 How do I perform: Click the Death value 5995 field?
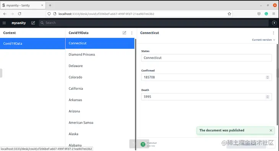(206, 97)
